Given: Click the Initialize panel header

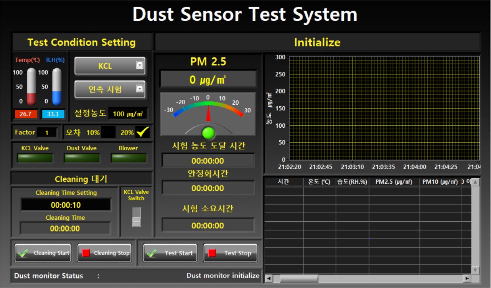Looking at the screenshot, I should (318, 42).
